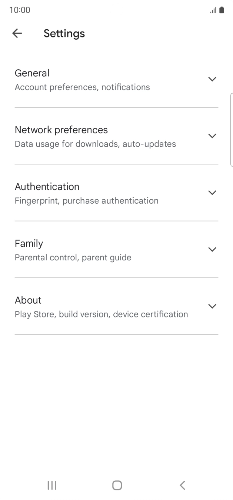Select the About heading

click(28, 300)
